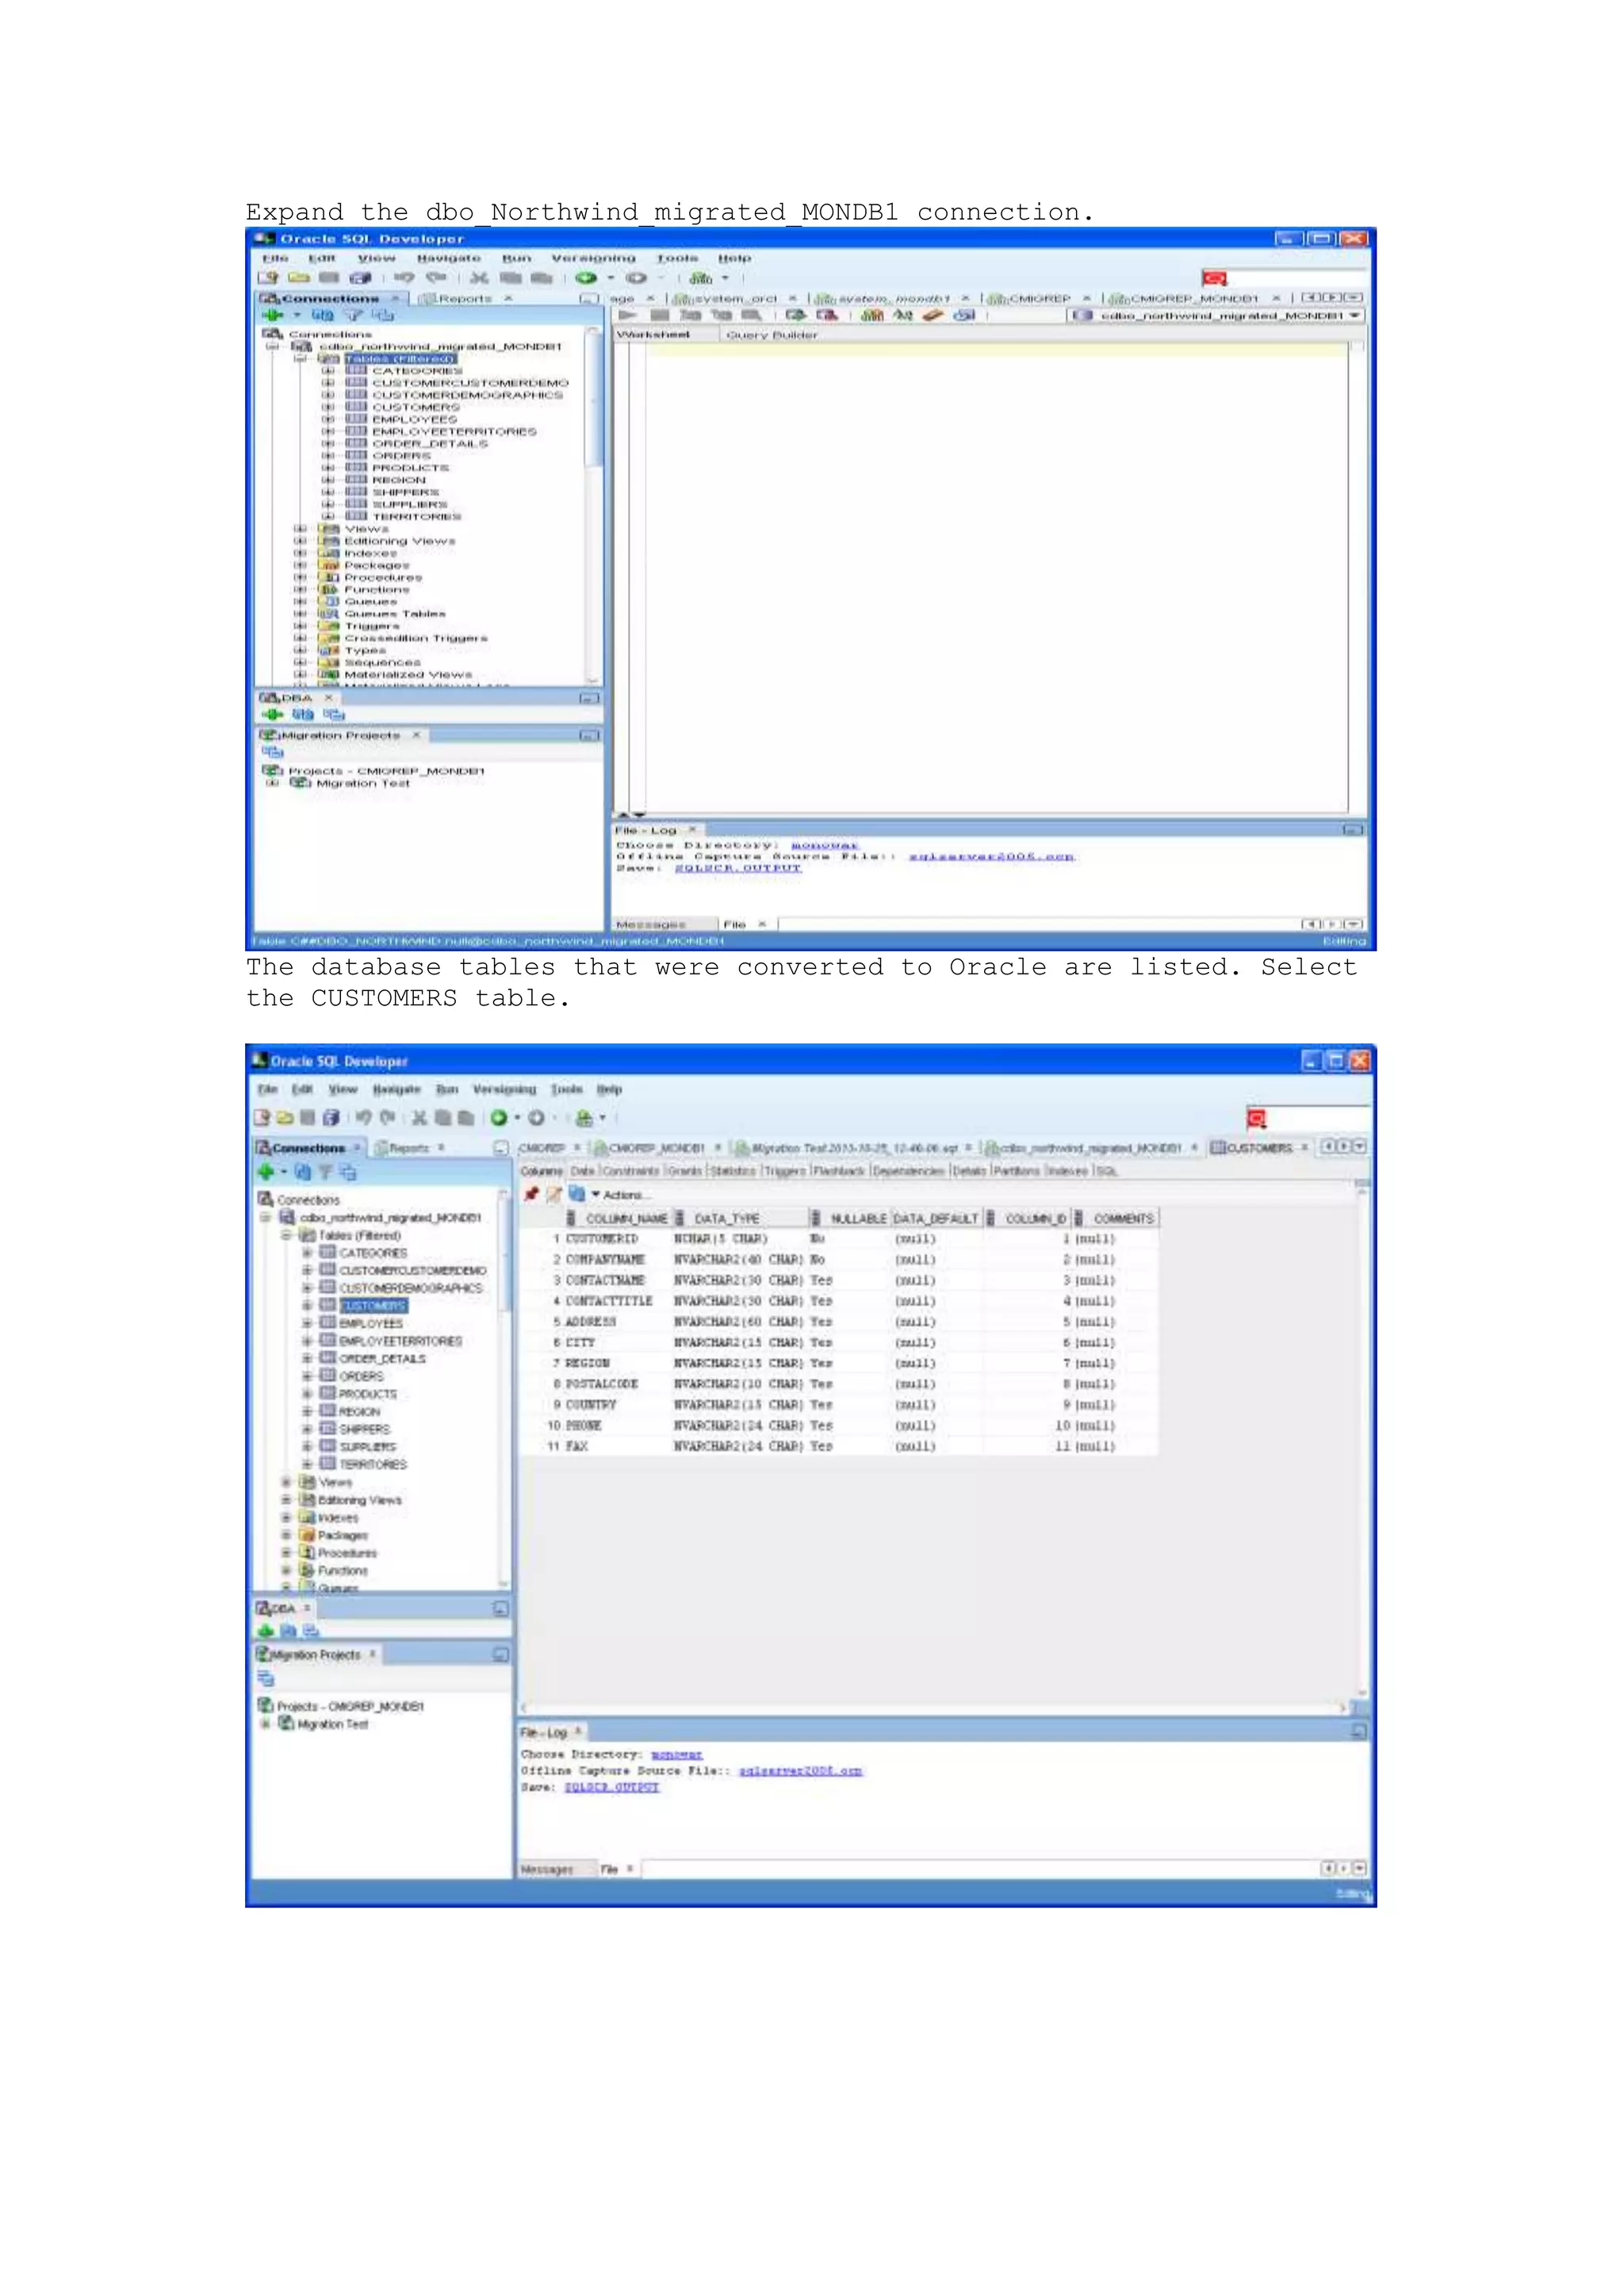Click New file icon in lower screenshot toolbar
This screenshot has height=2296, width=1624.
tap(262, 1118)
